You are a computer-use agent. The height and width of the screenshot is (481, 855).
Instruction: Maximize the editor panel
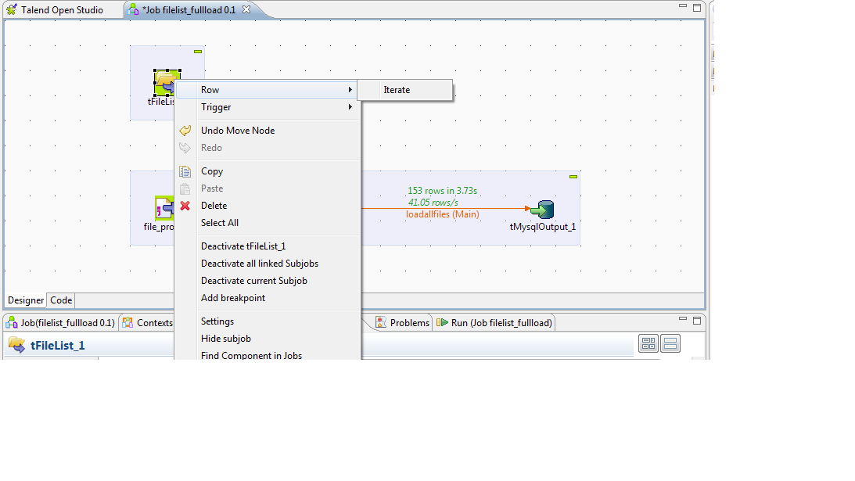(697, 8)
